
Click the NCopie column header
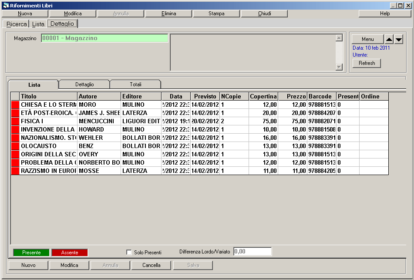point(234,96)
